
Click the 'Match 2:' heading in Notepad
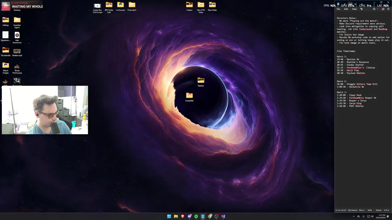pyautogui.click(x=342, y=81)
